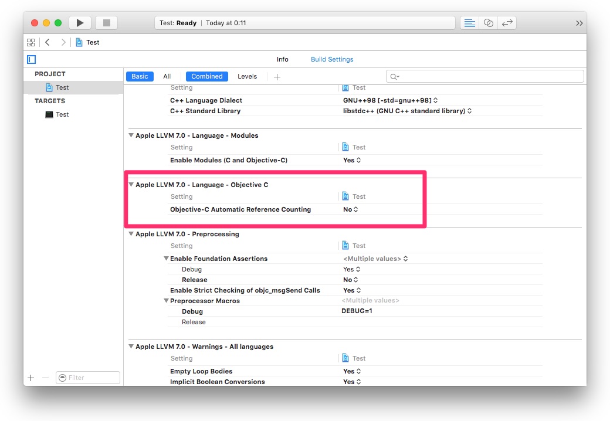Viewport: 610px width, 421px height.
Task: Select Objective-C Automatic Reference Counting setting
Action: (240, 209)
